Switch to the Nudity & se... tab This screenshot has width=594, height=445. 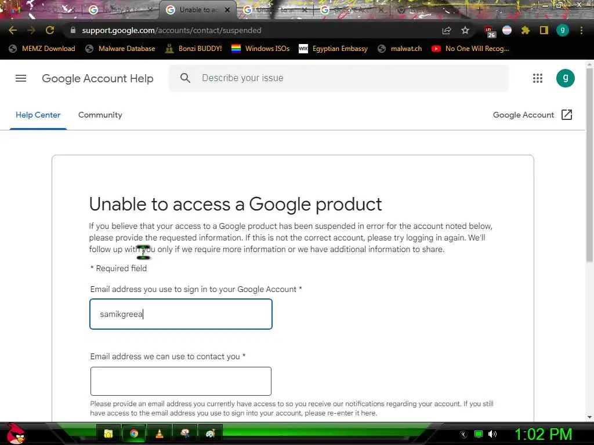[119, 10]
